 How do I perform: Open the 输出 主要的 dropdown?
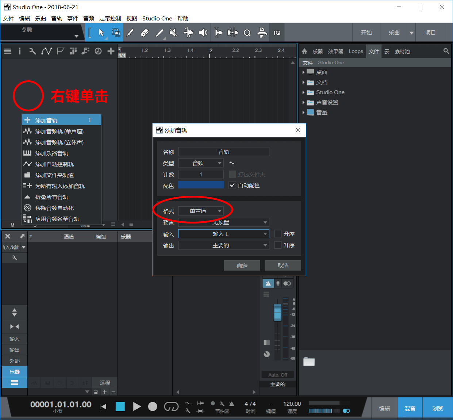(x=223, y=245)
